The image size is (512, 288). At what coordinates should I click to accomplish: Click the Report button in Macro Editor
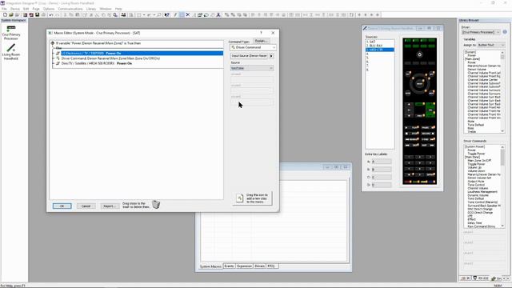coord(110,206)
